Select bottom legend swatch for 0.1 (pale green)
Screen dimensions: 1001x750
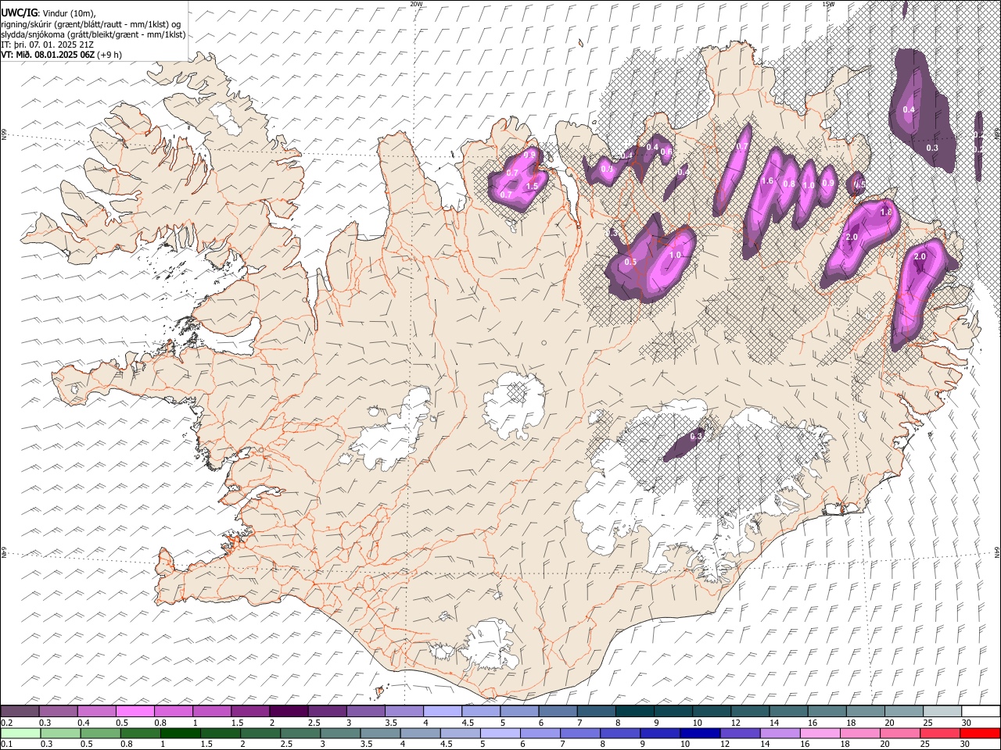pyautogui.click(x=20, y=733)
